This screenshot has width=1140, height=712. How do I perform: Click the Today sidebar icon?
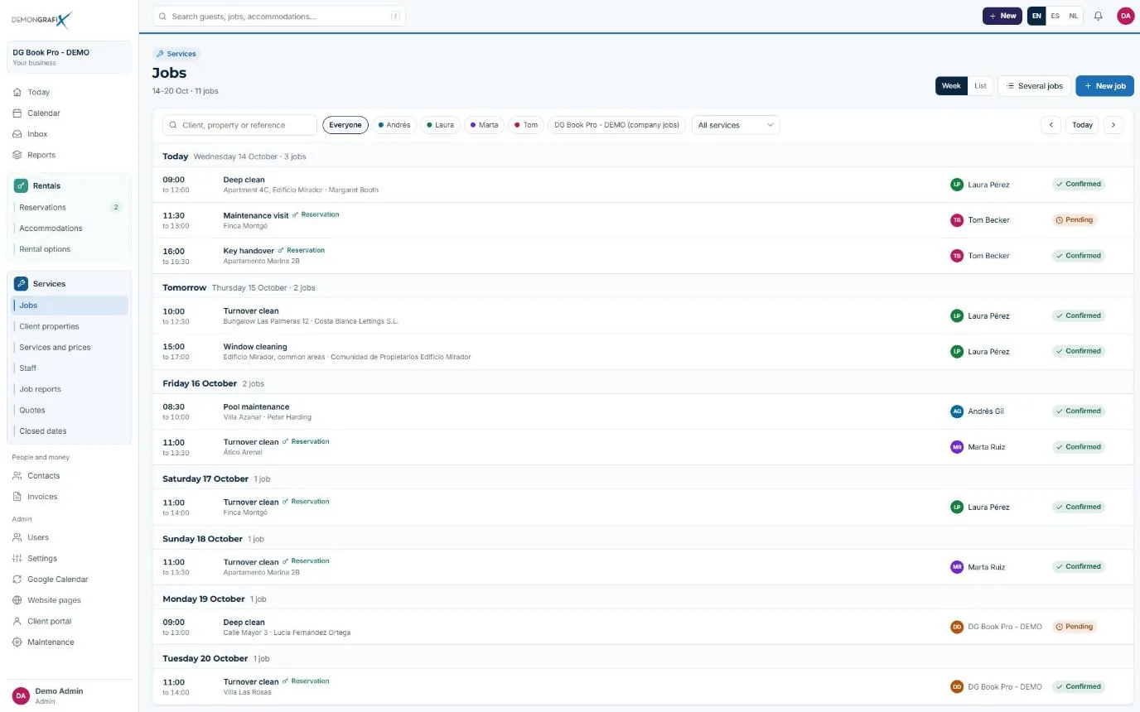[x=17, y=92]
